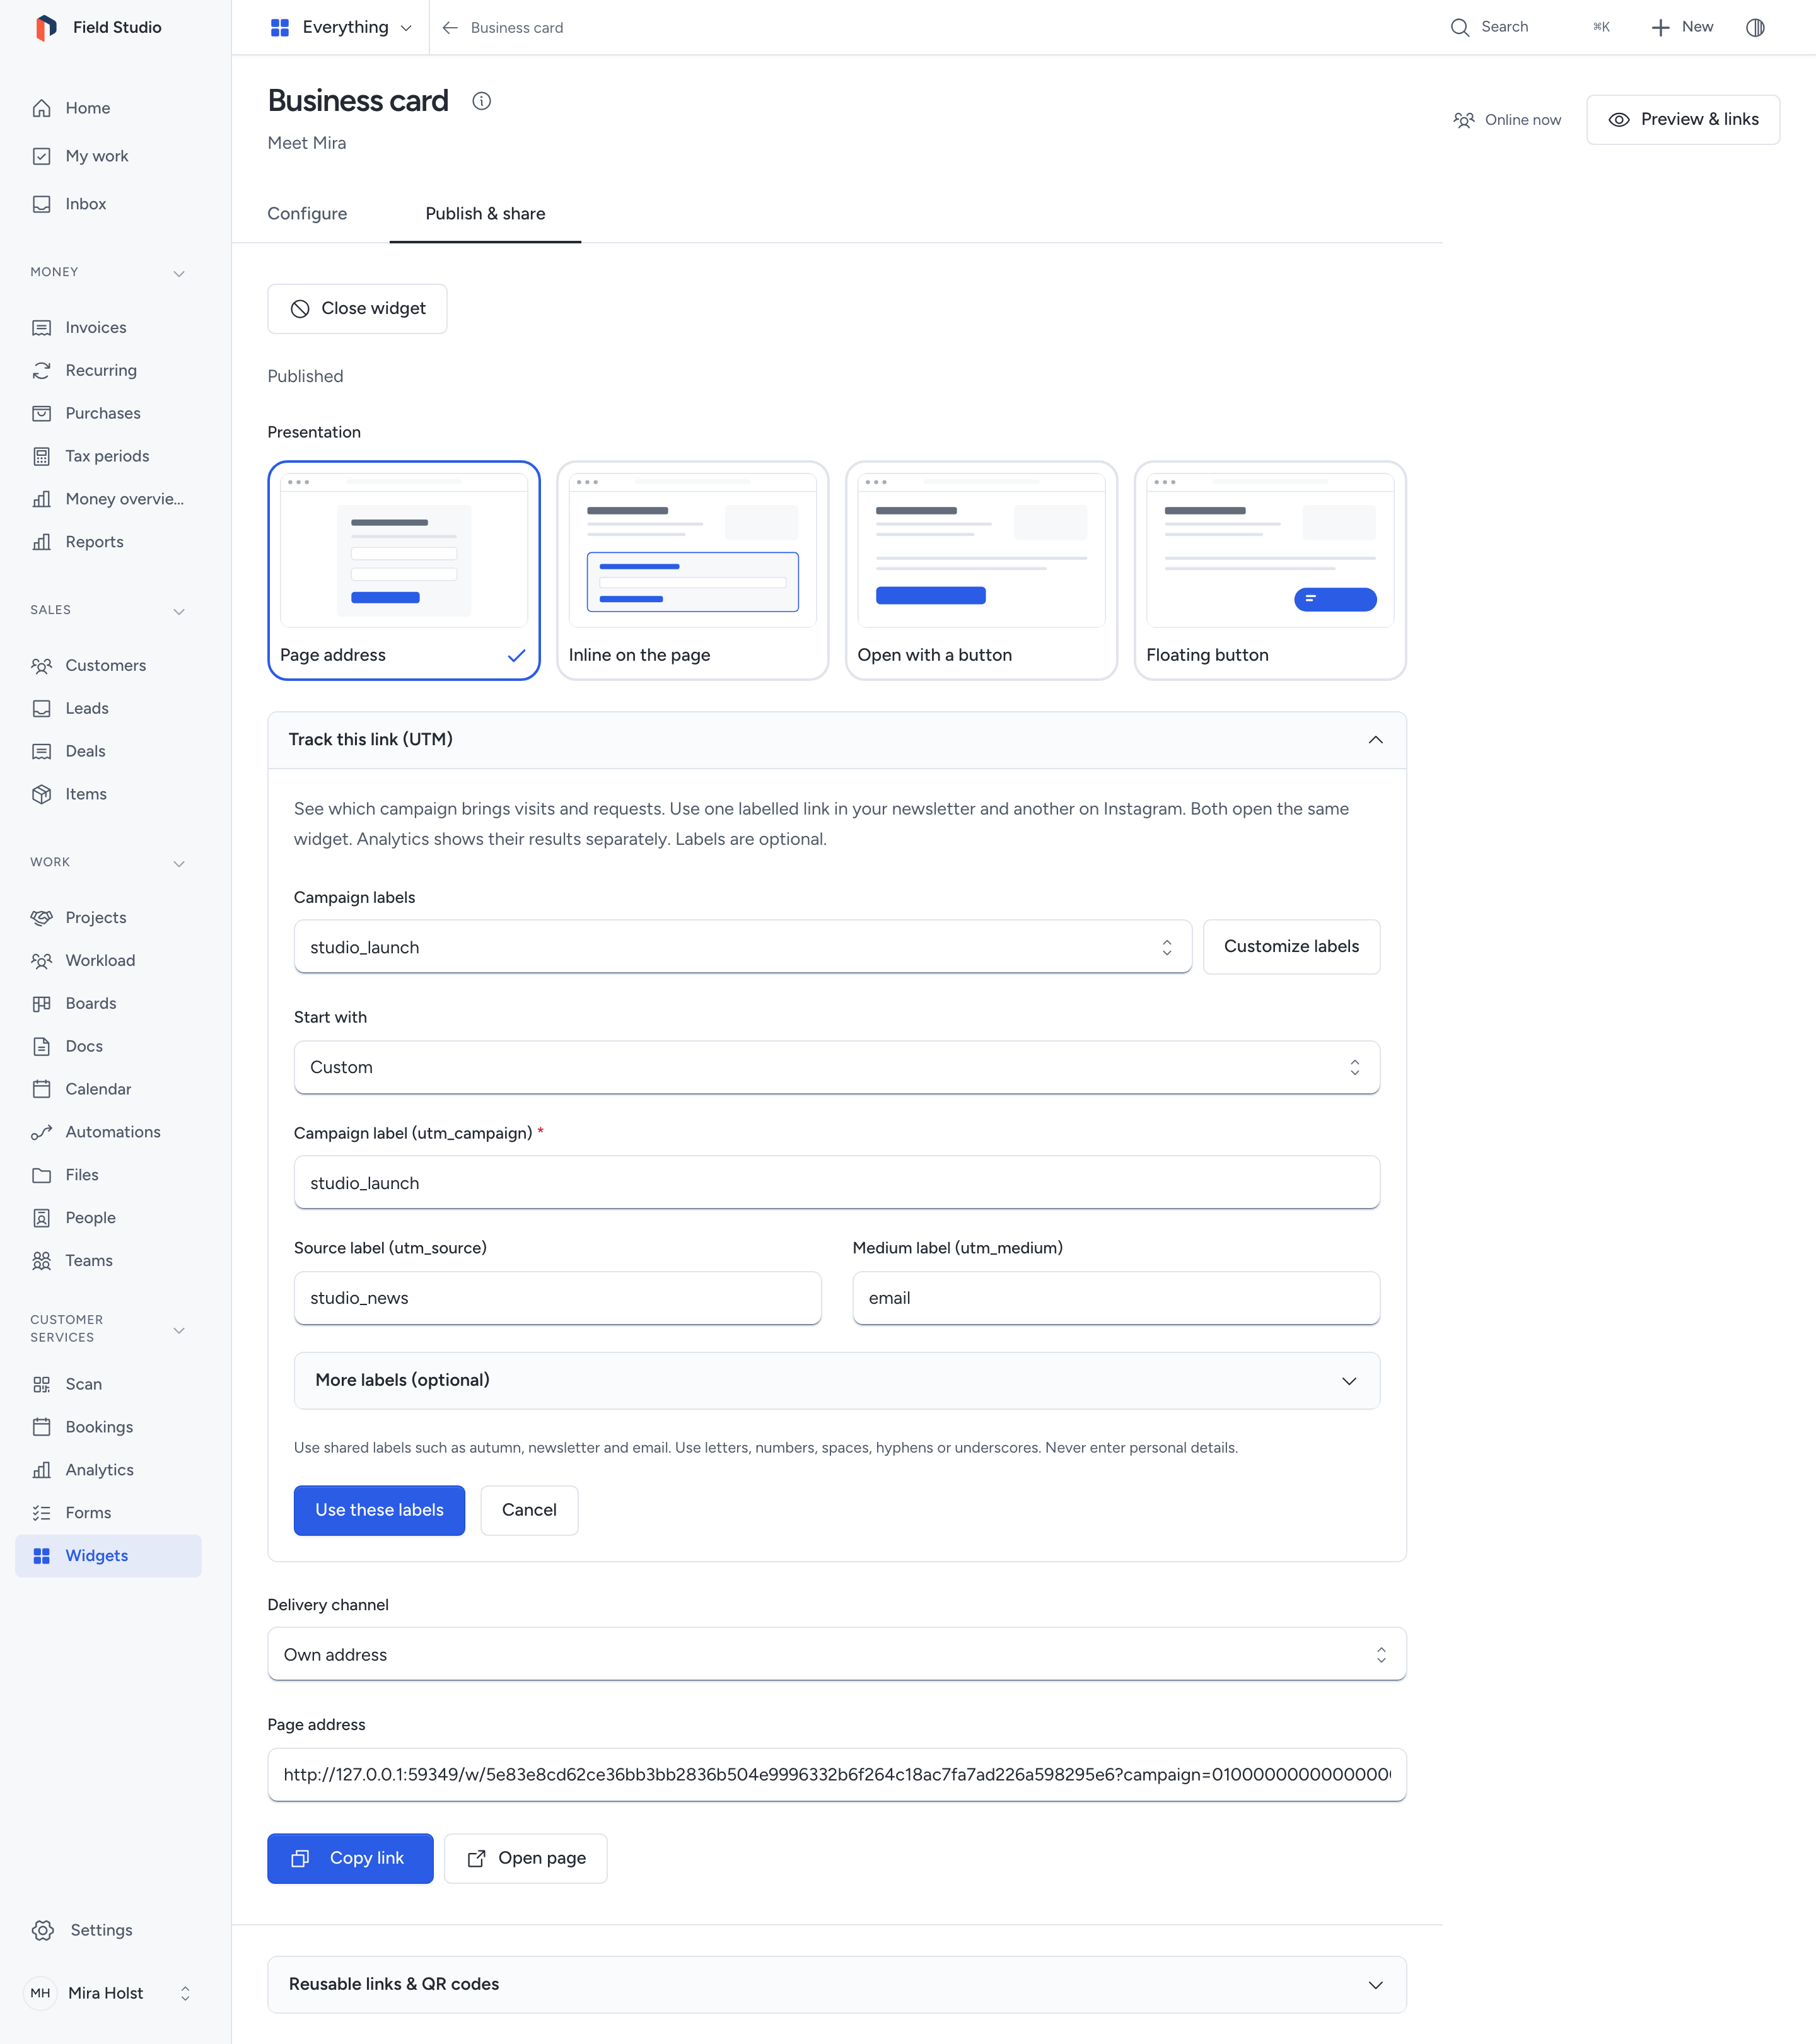Expand More labels (optional)
The width and height of the screenshot is (1816, 2044).
tap(837, 1380)
